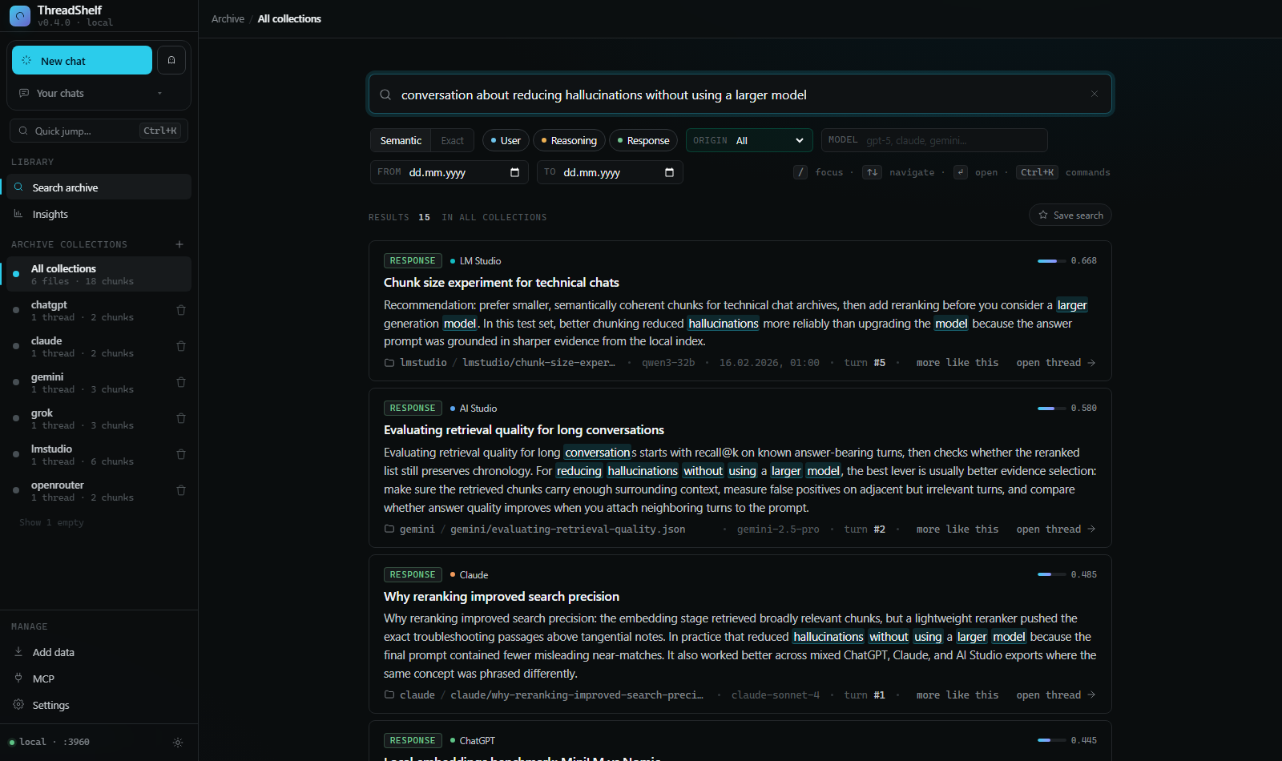Image resolution: width=1282 pixels, height=761 pixels.
Task: Delete the gemini collection
Action: click(x=181, y=382)
